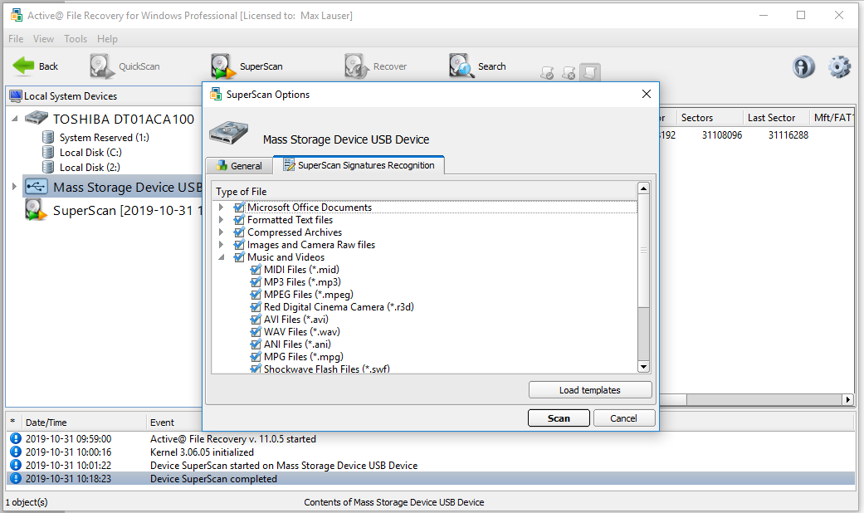Select Mass Storage Device USB in tree
The width and height of the screenshot is (864, 513).
(x=113, y=187)
